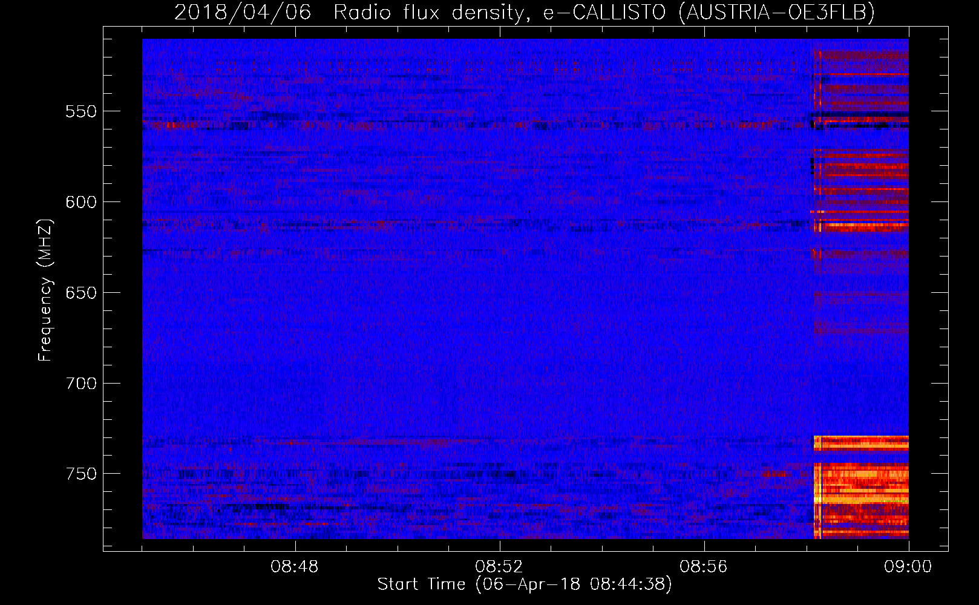The height and width of the screenshot is (605, 979).
Task: Click the 09:00 time tick label
Action: click(908, 567)
